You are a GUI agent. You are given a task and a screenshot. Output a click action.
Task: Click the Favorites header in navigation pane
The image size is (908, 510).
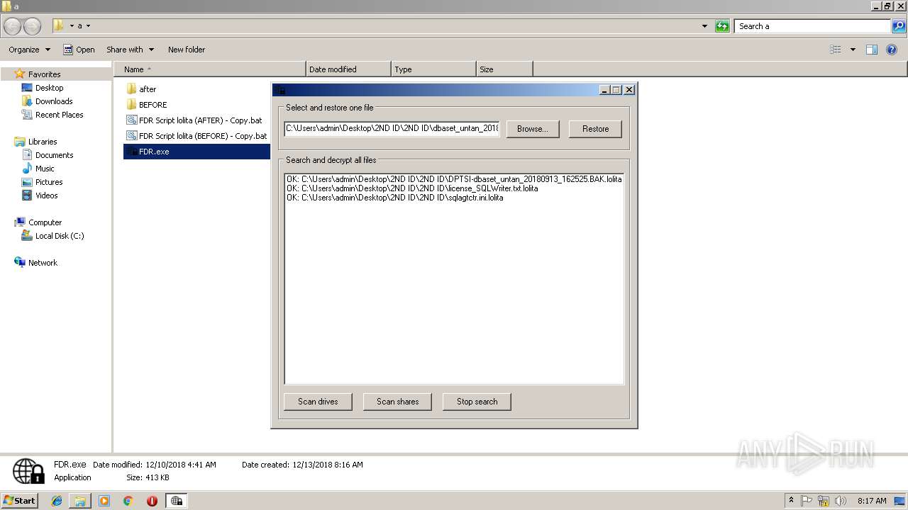pos(44,74)
